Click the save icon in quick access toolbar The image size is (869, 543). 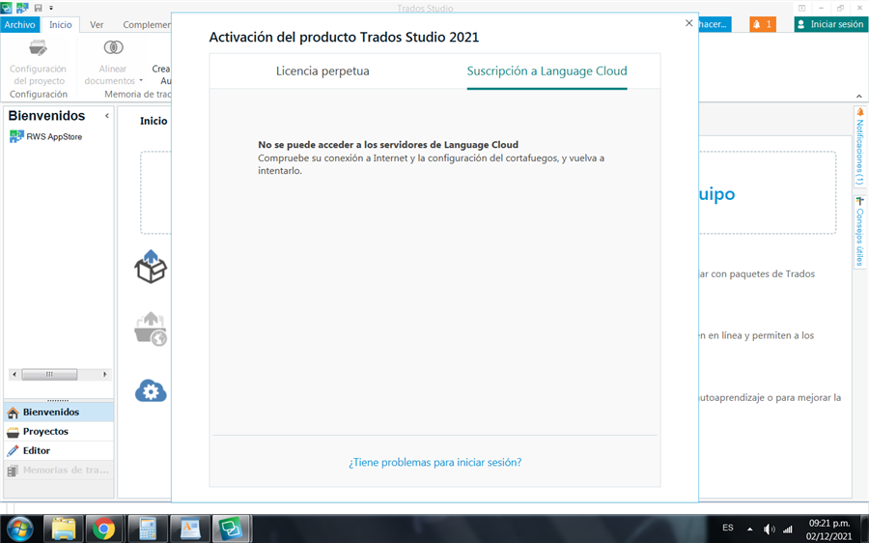click(x=39, y=8)
